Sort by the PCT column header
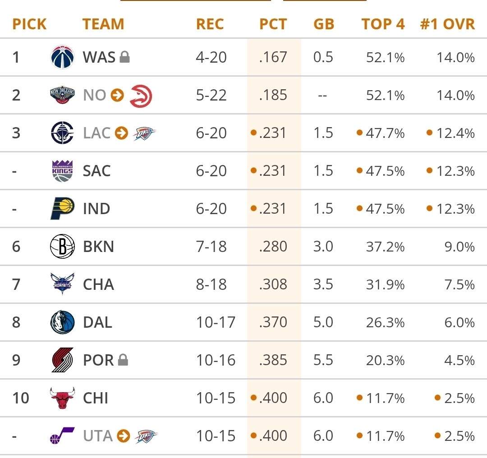487x458 pixels. tap(273, 24)
